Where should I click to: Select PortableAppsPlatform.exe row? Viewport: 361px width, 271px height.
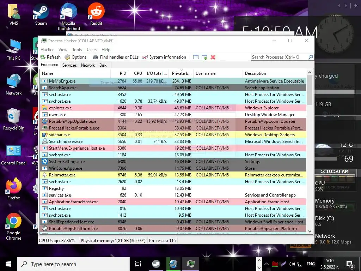click(173, 229)
